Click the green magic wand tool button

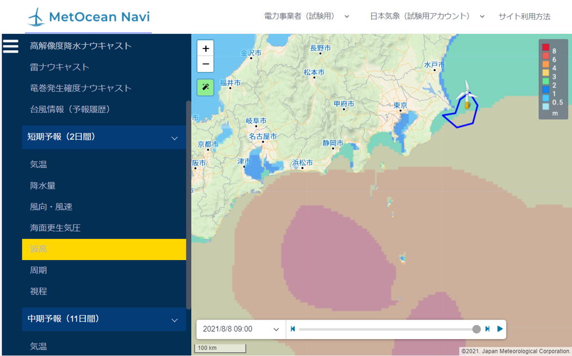click(205, 87)
